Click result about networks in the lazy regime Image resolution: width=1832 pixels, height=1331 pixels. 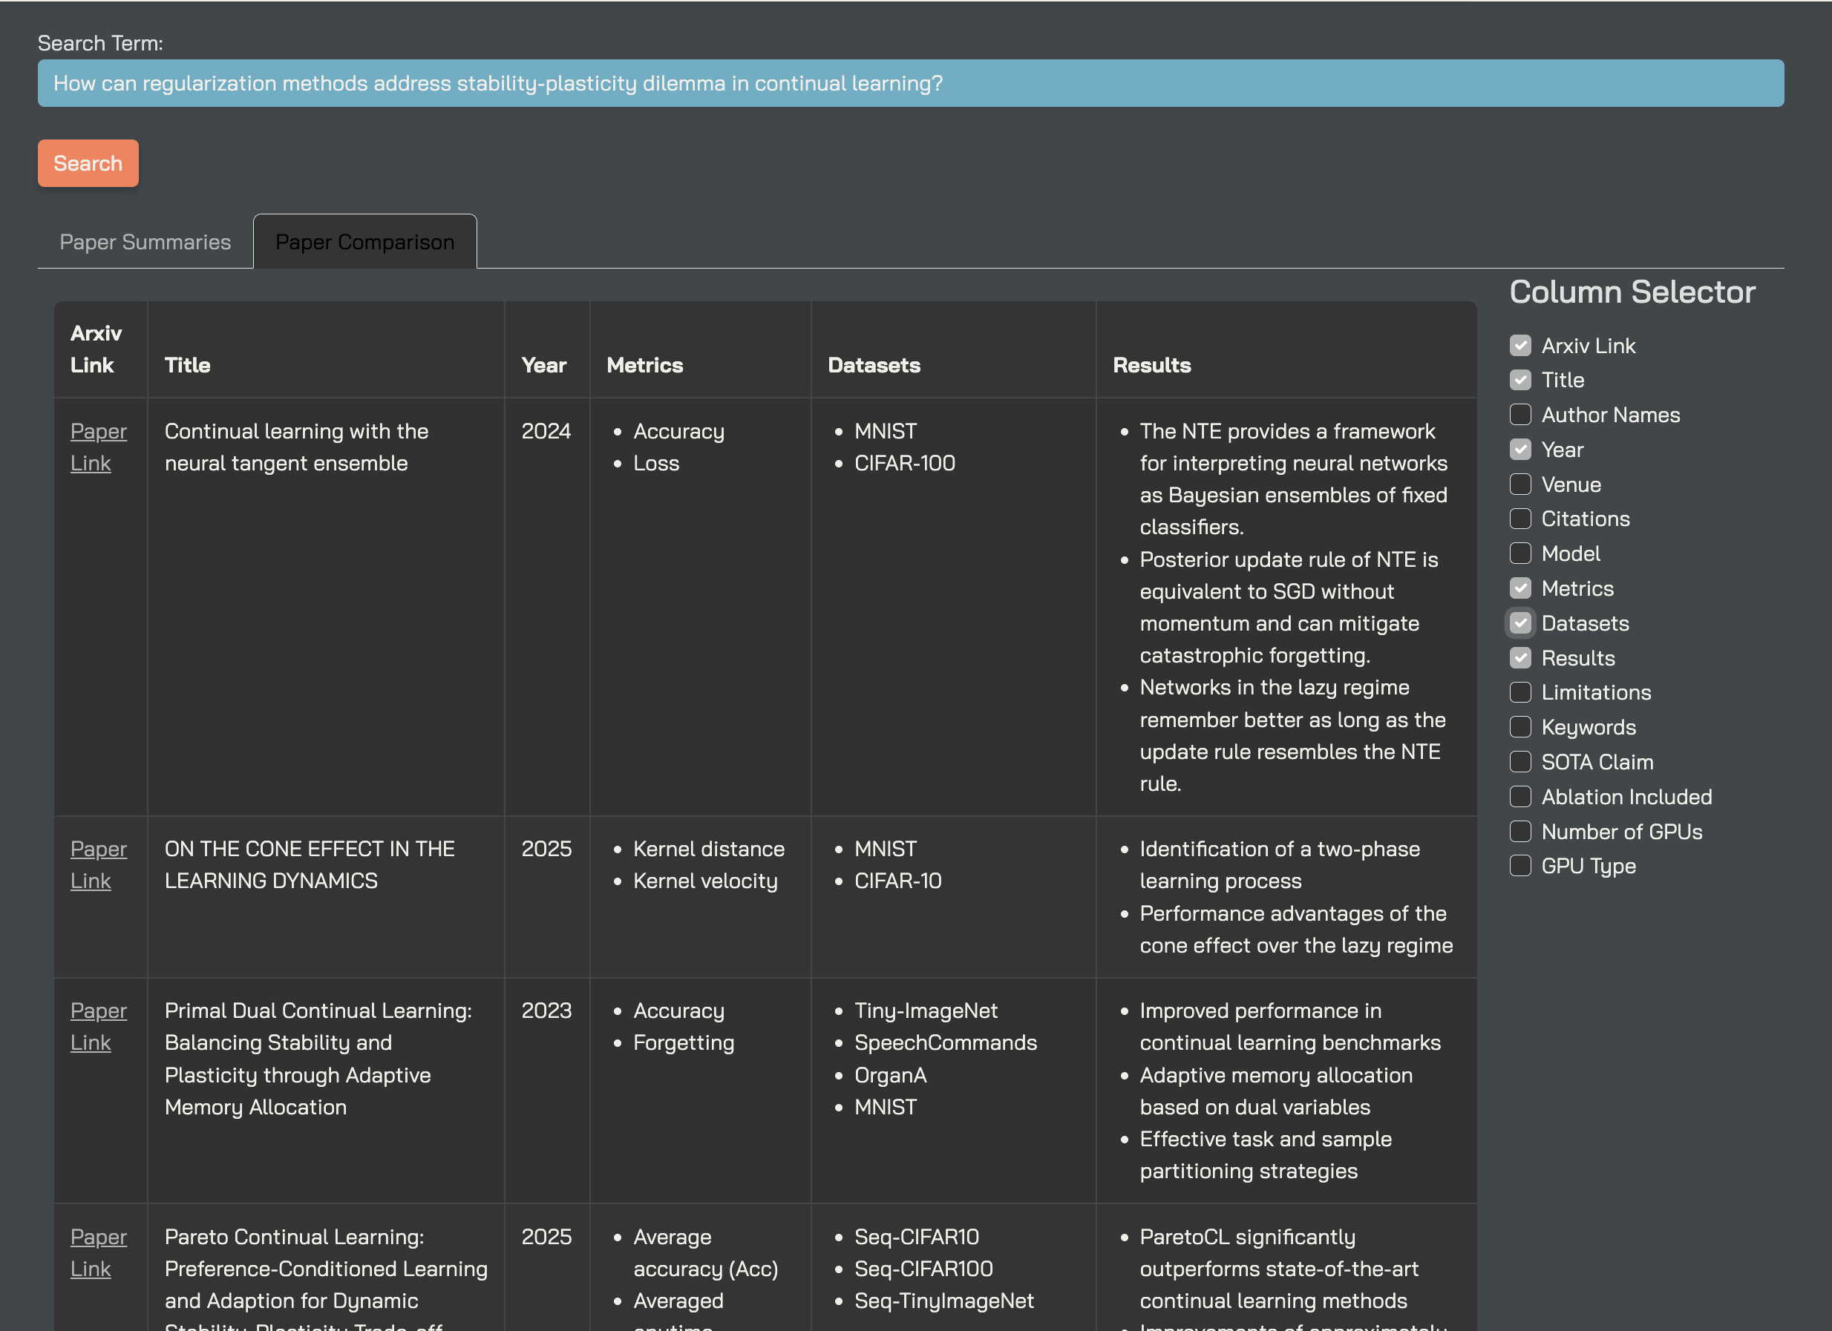(1292, 735)
